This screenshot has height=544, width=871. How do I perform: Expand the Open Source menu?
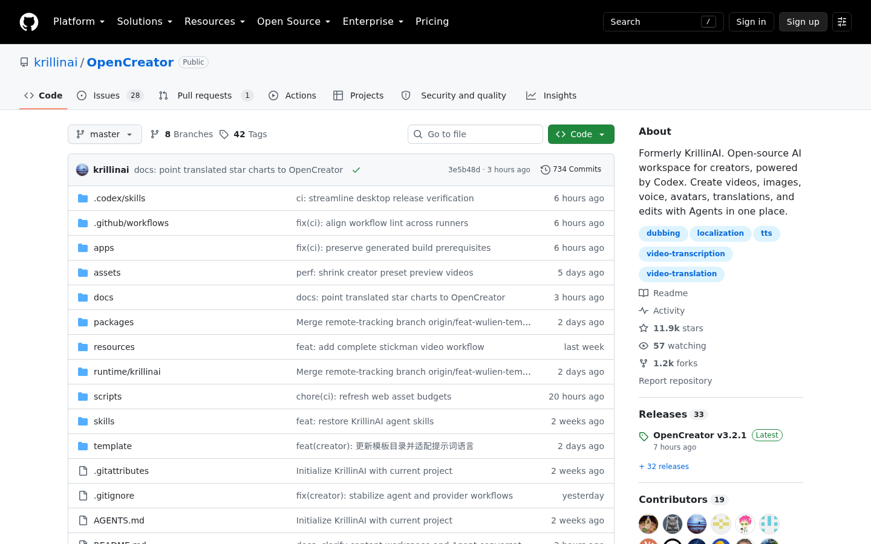pos(293,22)
